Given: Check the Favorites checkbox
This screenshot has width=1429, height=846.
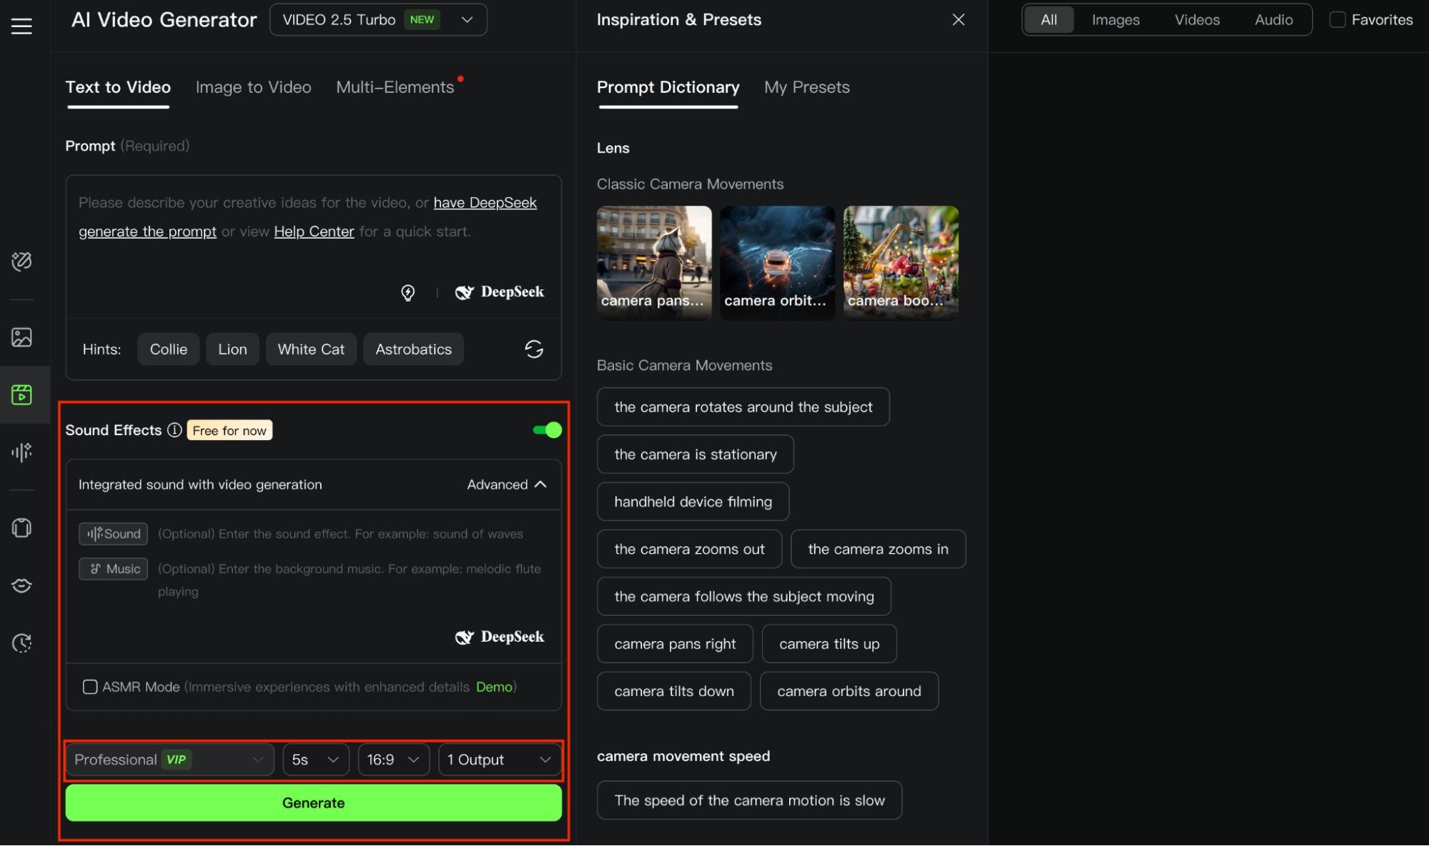Looking at the screenshot, I should [1337, 20].
